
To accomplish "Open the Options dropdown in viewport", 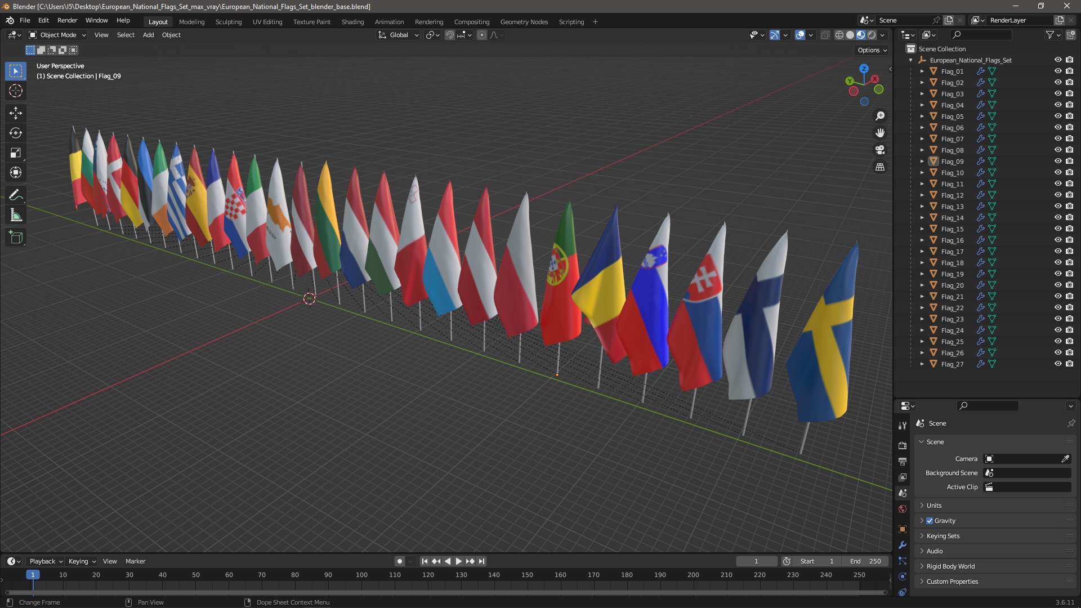I will tap(872, 50).
